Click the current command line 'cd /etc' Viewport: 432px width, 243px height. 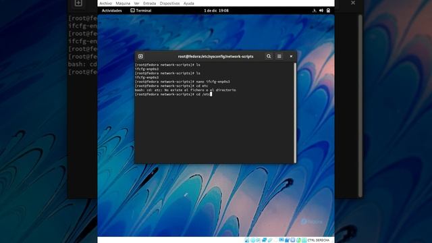point(202,94)
